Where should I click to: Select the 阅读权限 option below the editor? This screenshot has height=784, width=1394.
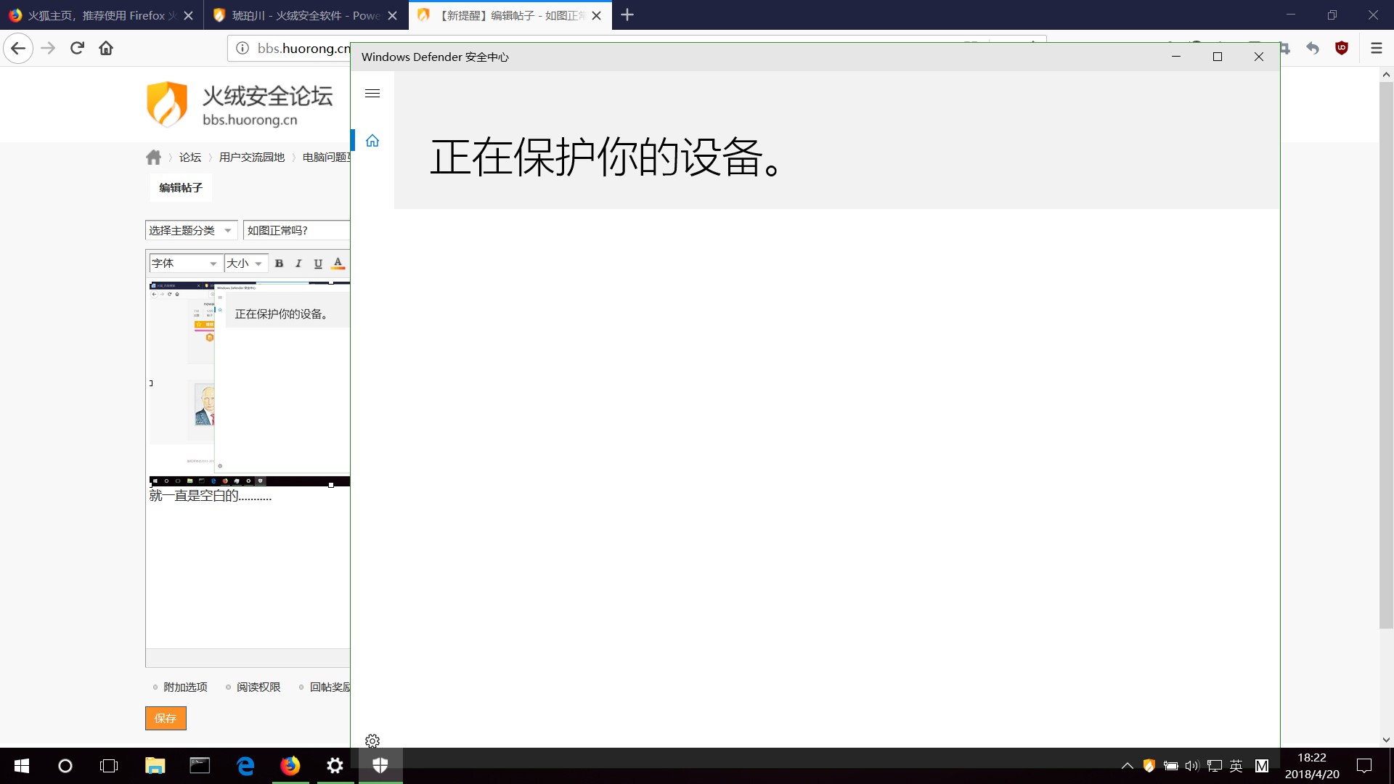258,686
